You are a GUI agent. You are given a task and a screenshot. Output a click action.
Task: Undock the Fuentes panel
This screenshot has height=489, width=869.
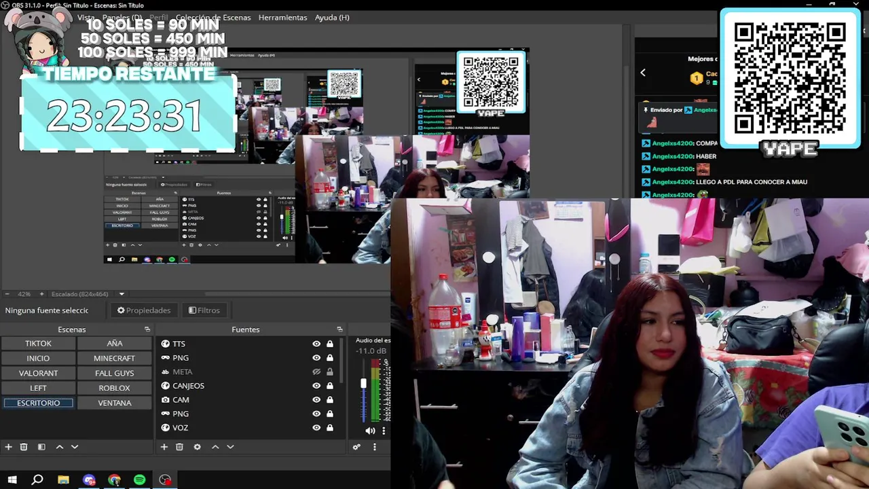[x=339, y=329]
